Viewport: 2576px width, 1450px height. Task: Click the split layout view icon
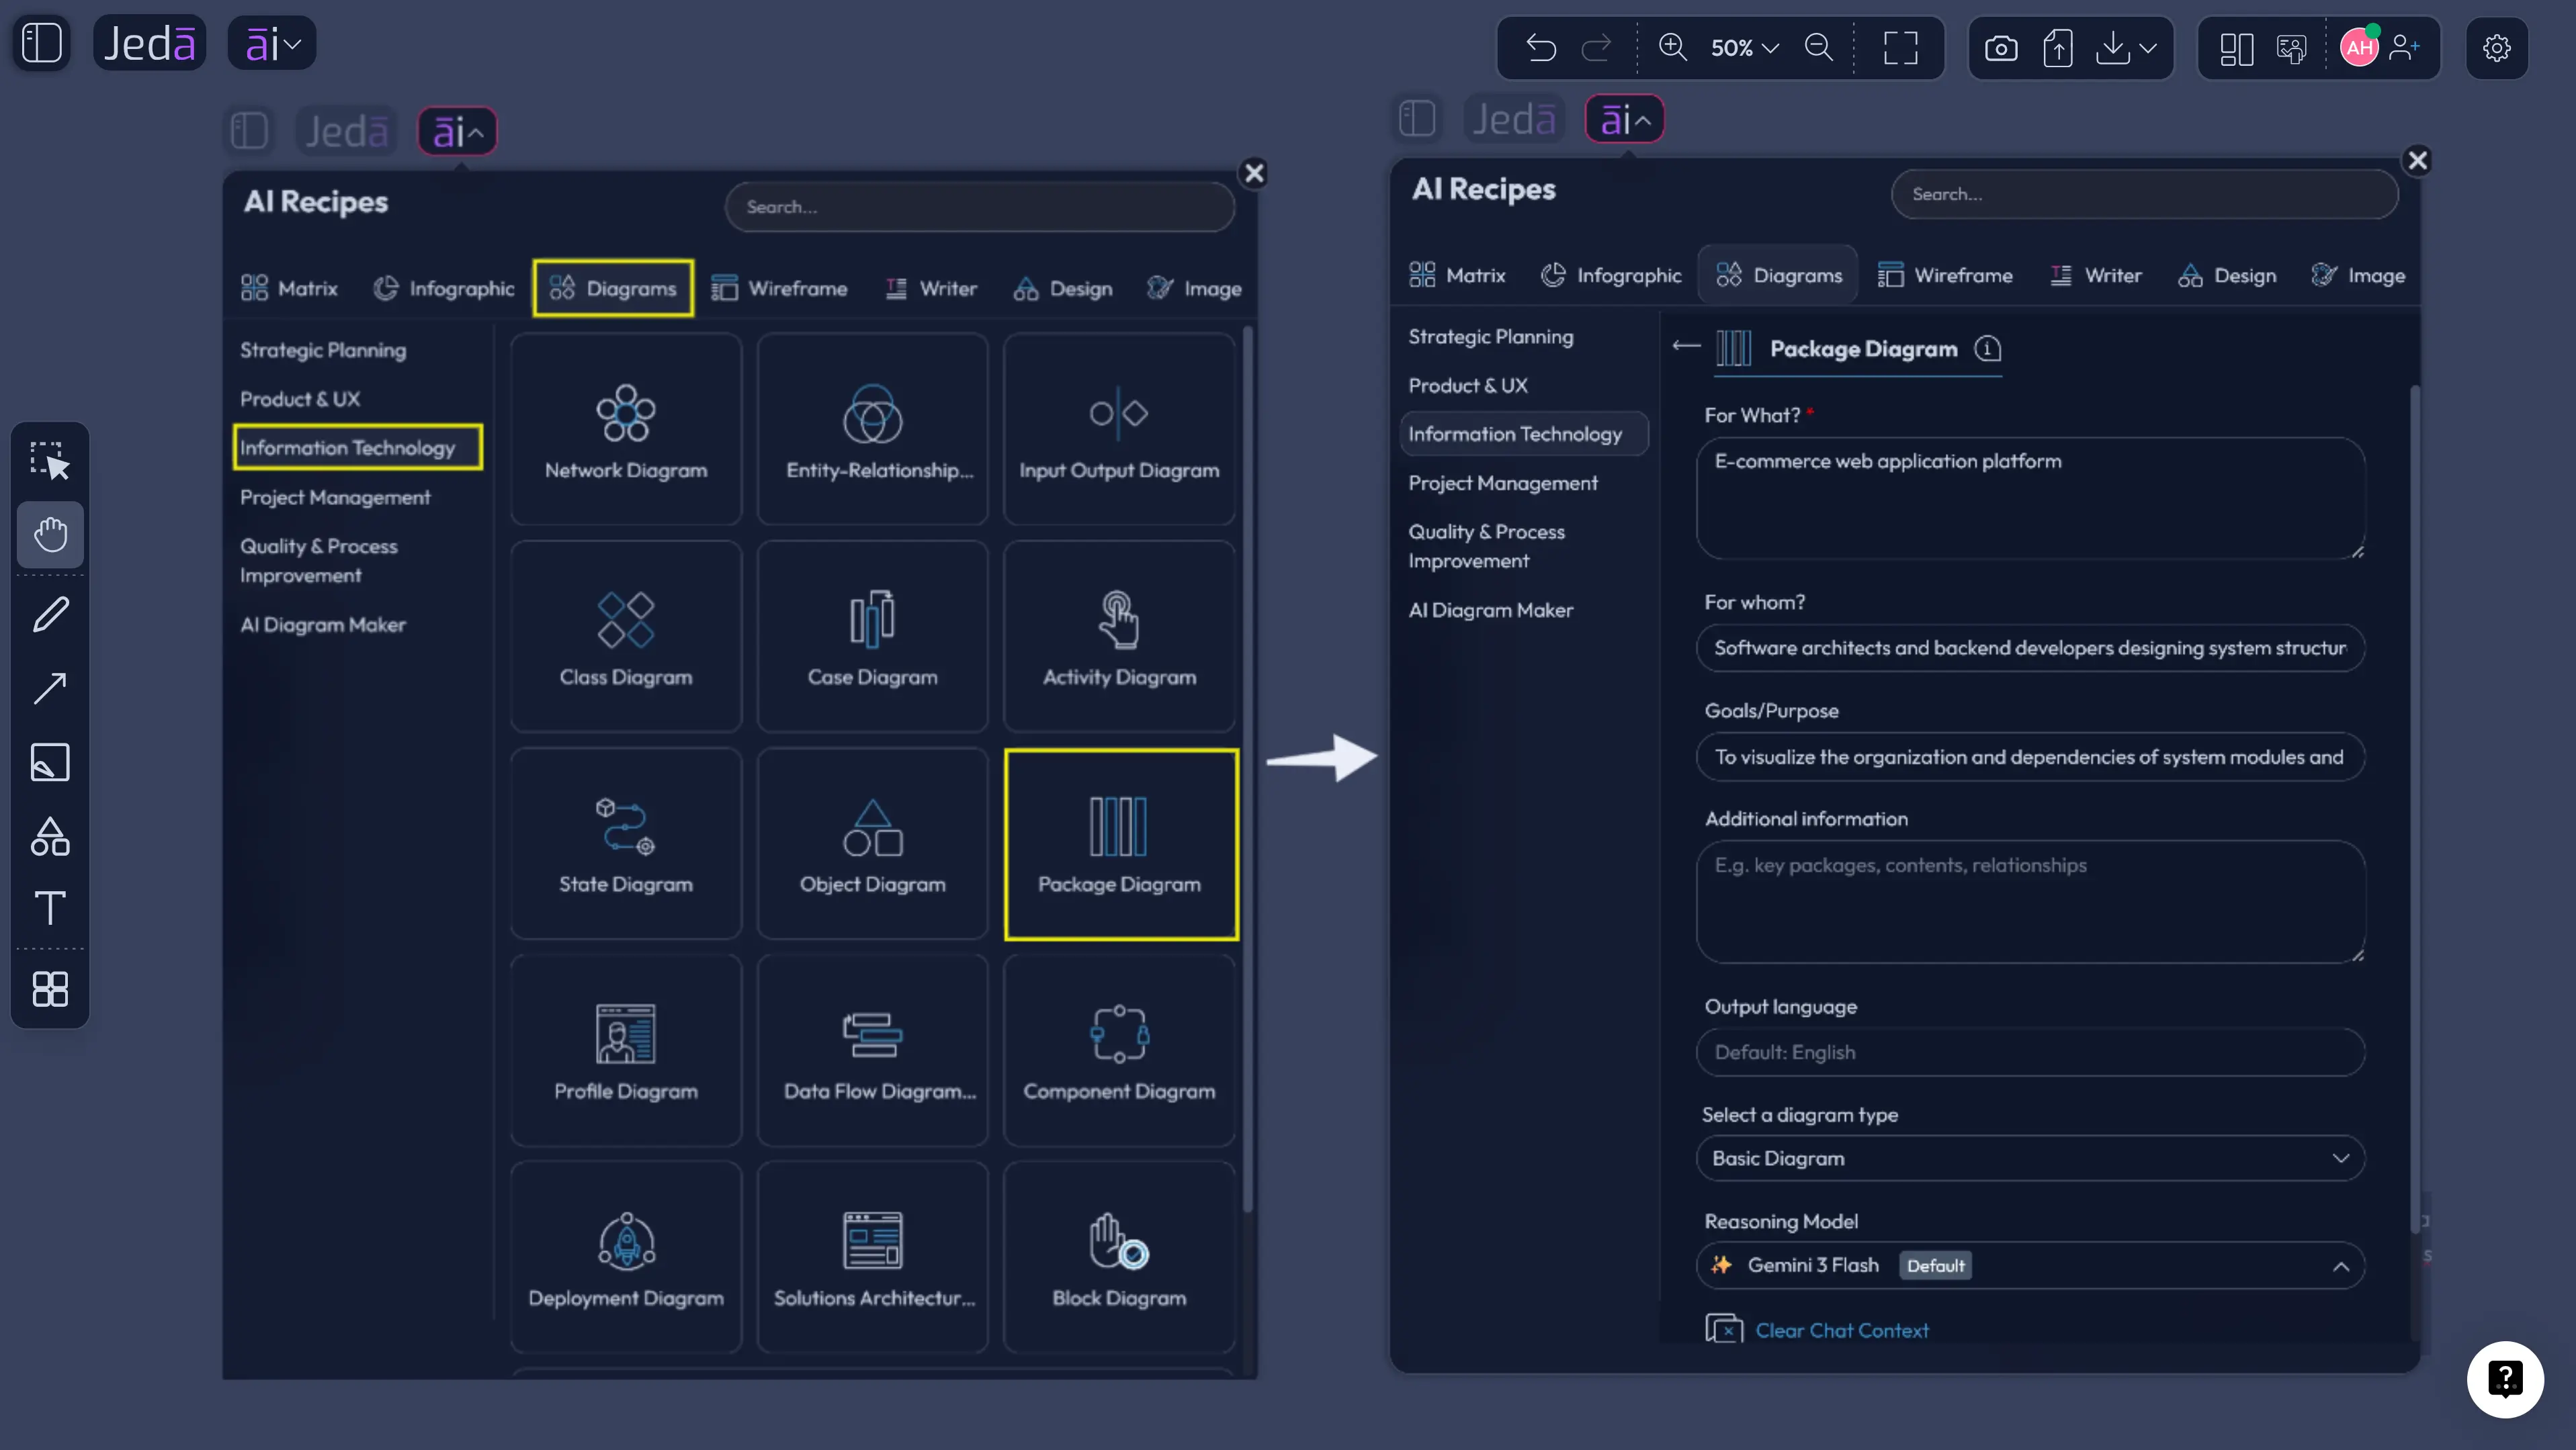(2236, 48)
